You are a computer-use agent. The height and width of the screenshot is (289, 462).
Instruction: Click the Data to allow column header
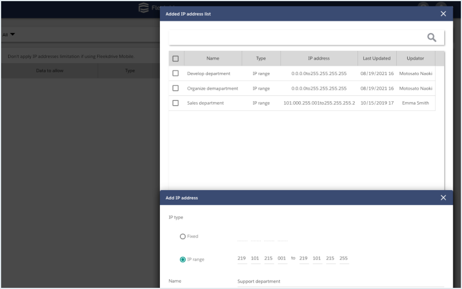[x=50, y=71]
